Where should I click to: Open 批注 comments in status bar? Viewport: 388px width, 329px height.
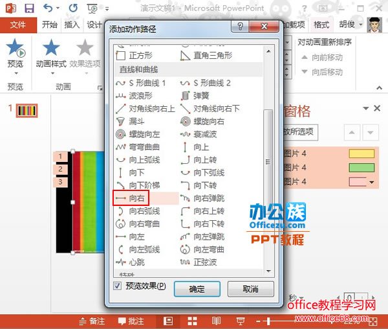131,321
